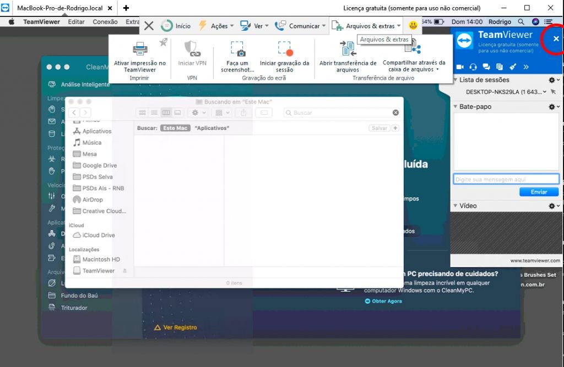The width and height of the screenshot is (564, 367).
Task: Eject the TeamViewer volume in Finder sidebar
Action: [125, 270]
